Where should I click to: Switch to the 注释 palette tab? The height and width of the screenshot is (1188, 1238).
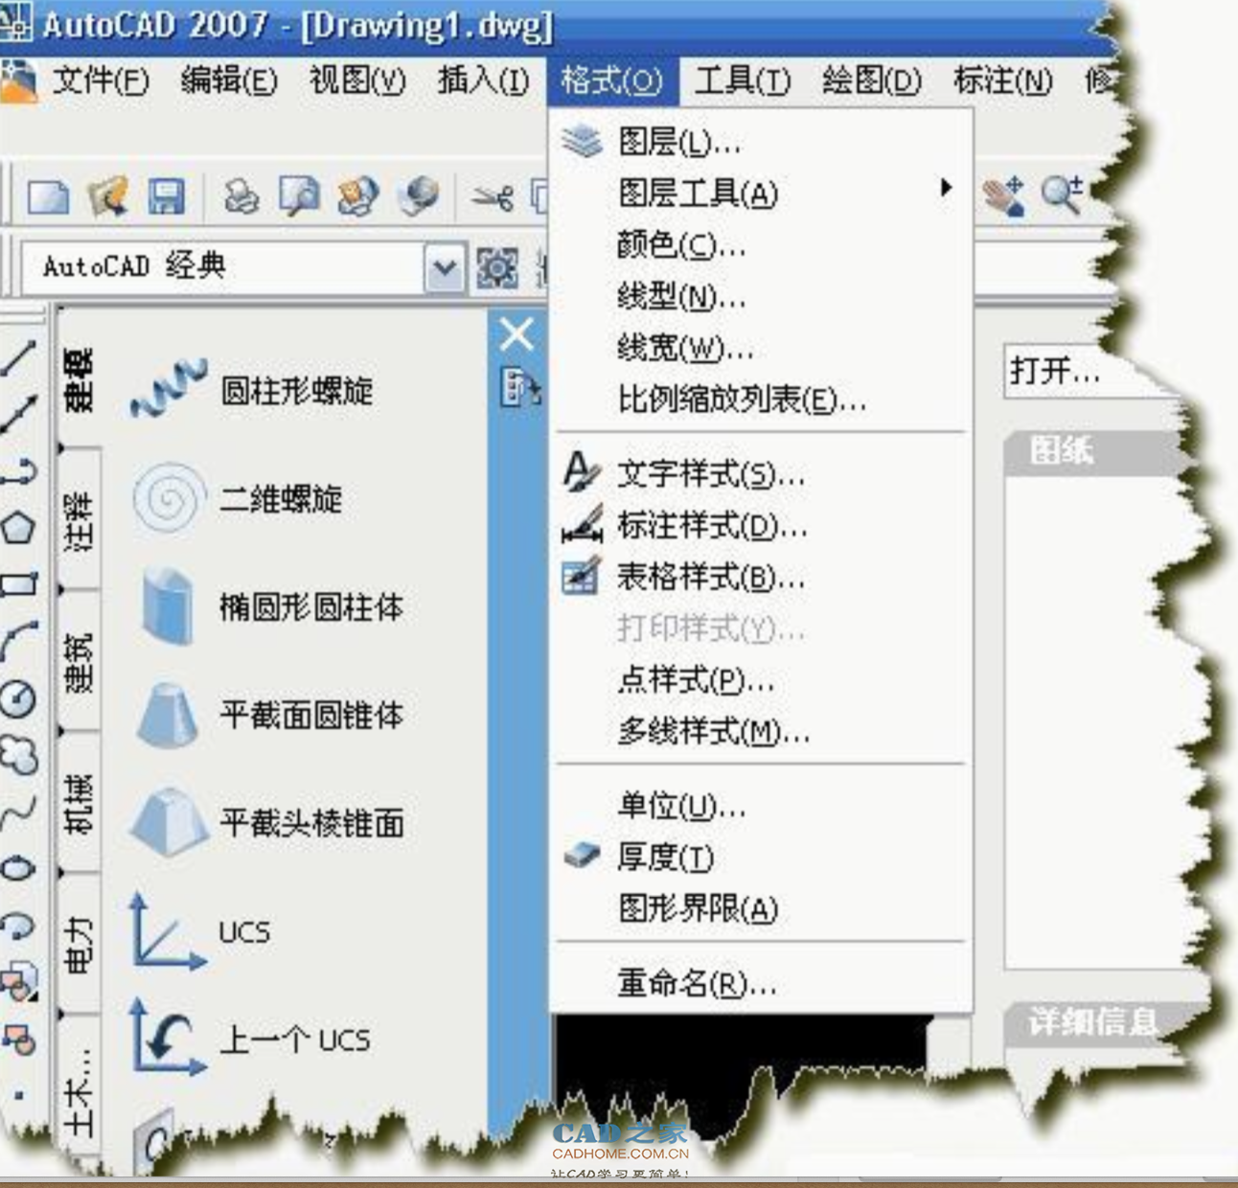pos(80,520)
